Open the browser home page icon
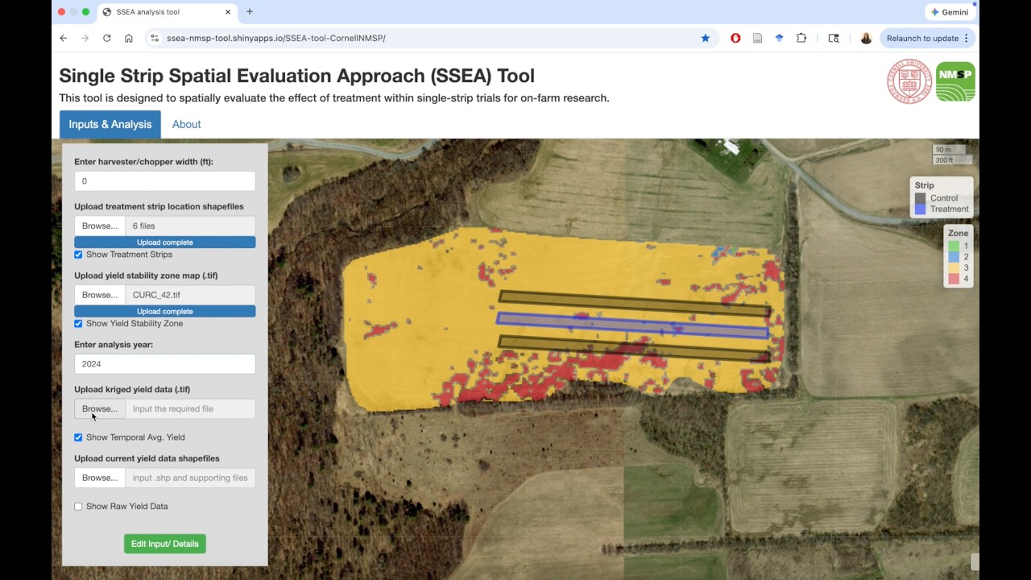The image size is (1031, 580). coord(128,38)
